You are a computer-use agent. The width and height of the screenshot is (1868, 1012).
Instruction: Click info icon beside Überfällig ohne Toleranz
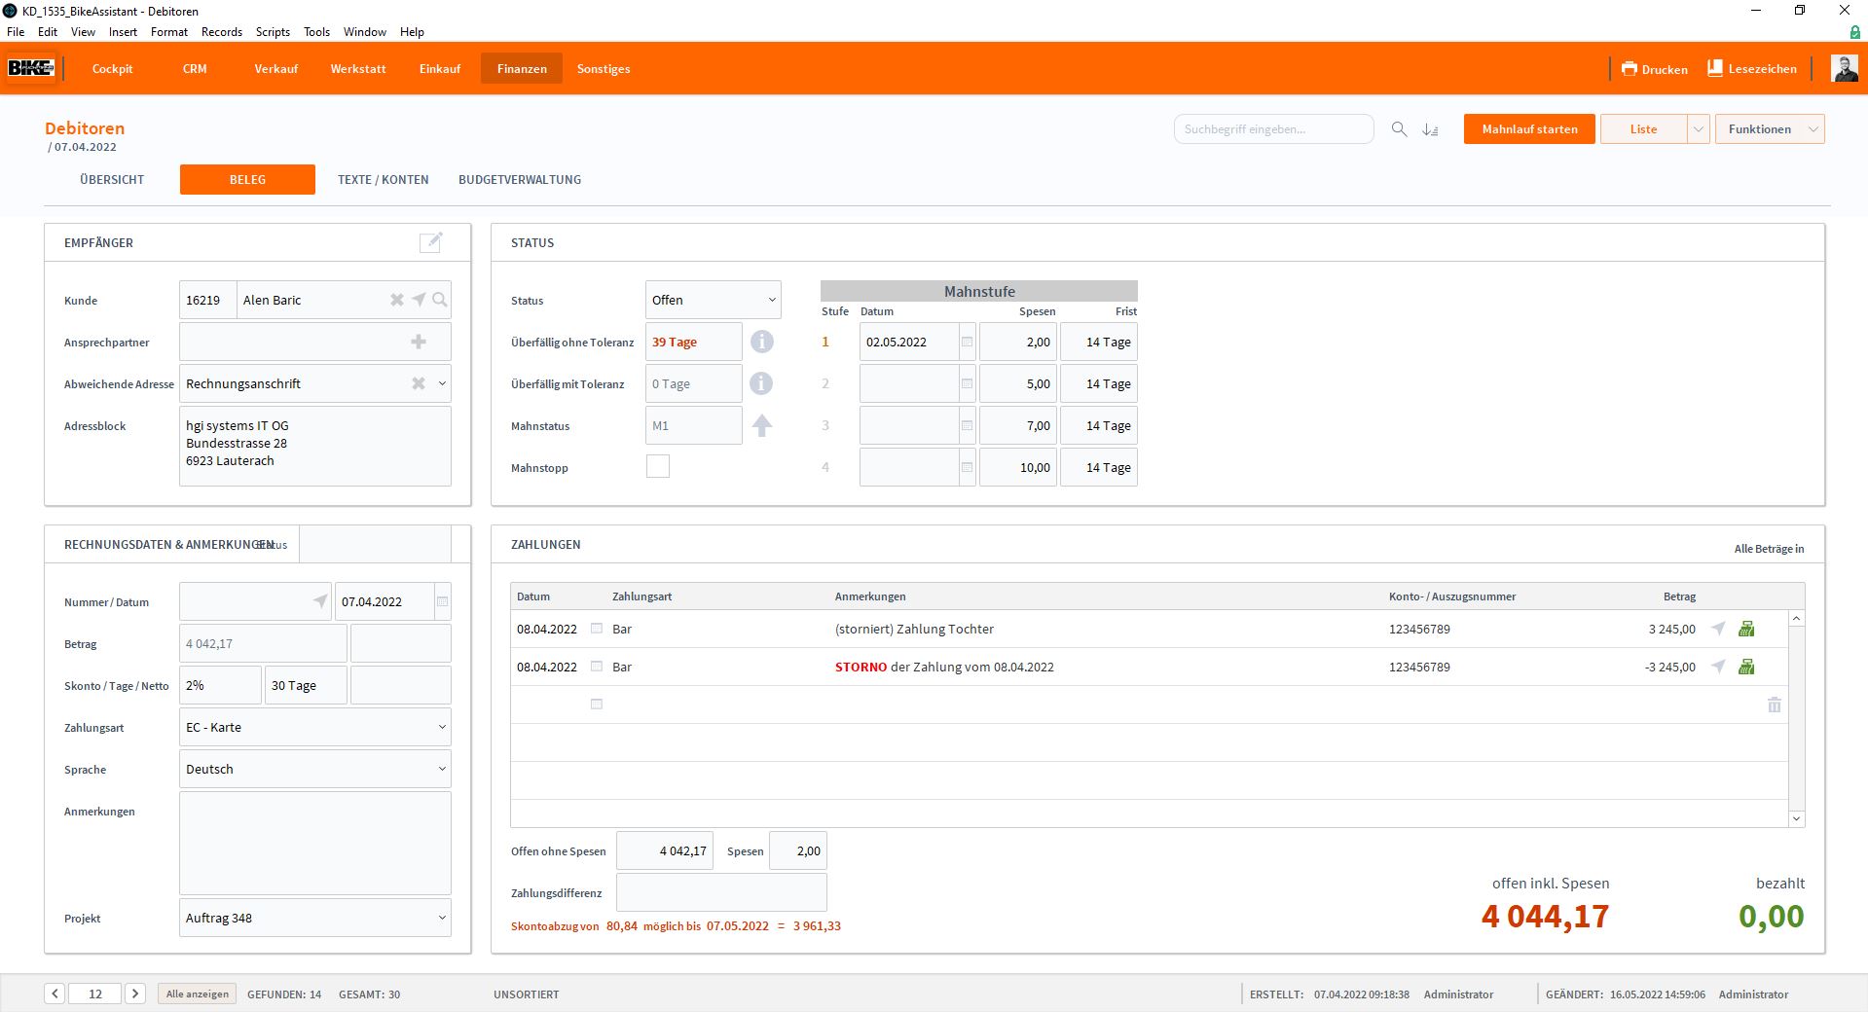pyautogui.click(x=761, y=342)
